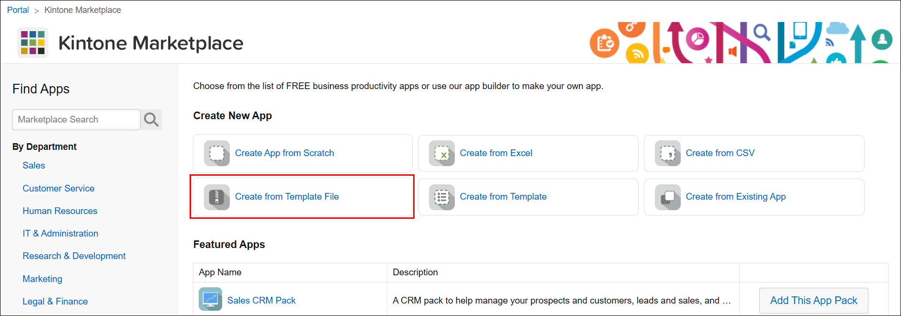Click the Create from Existing App icon
Screen dimensions: 901x316
click(x=668, y=197)
